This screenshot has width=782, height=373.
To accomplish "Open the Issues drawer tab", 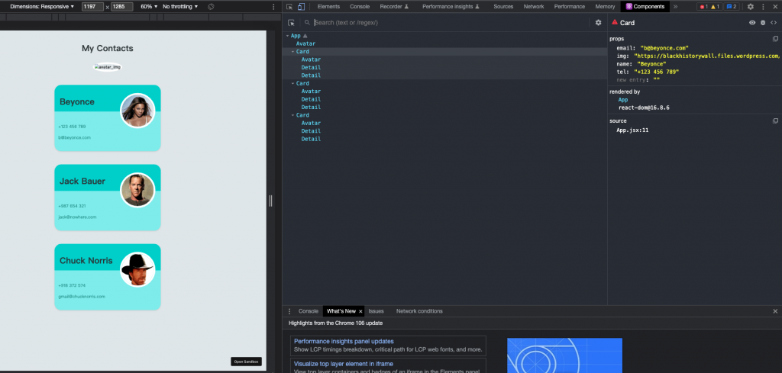I will pyautogui.click(x=376, y=311).
